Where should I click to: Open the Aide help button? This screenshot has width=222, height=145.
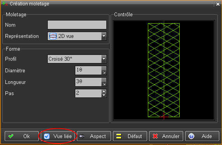pos(202,136)
